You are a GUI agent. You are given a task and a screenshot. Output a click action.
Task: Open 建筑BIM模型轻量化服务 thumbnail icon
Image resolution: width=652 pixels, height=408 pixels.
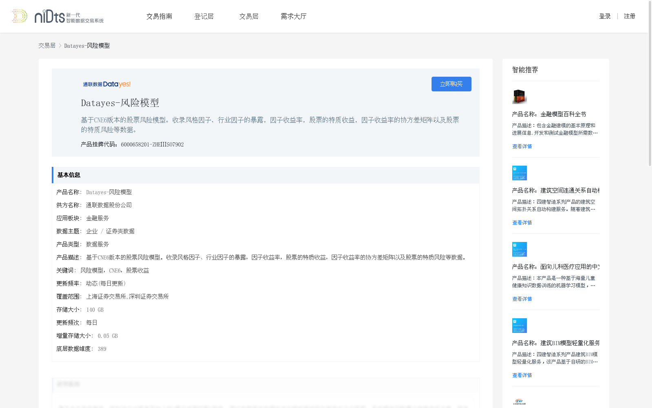click(520, 326)
